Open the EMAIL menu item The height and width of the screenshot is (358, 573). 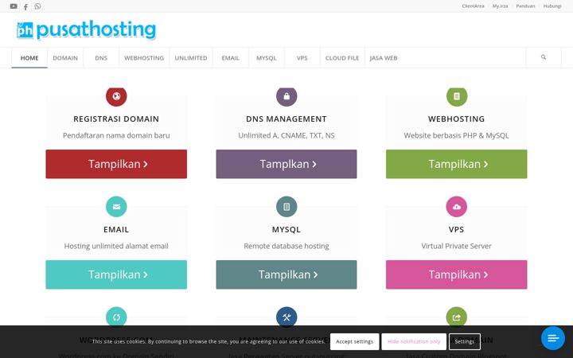(x=231, y=58)
